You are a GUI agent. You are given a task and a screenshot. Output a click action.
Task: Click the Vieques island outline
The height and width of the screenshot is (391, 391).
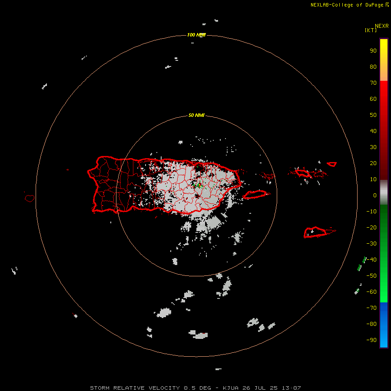click(x=256, y=194)
